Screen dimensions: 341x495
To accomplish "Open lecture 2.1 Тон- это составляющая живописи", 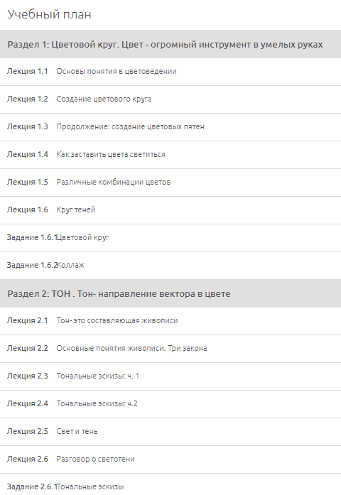I will coord(170,321).
